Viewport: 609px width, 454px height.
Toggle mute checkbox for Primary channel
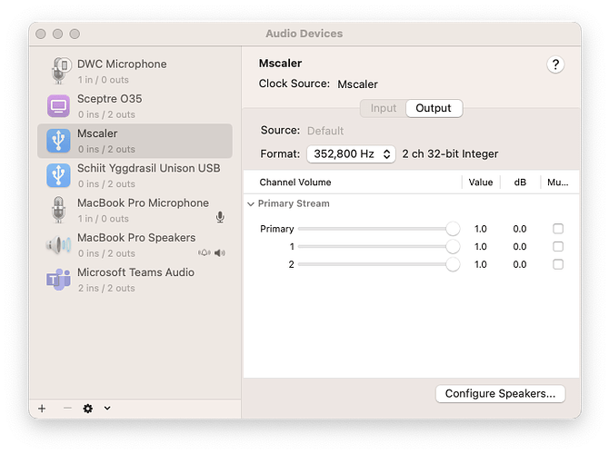click(x=558, y=229)
